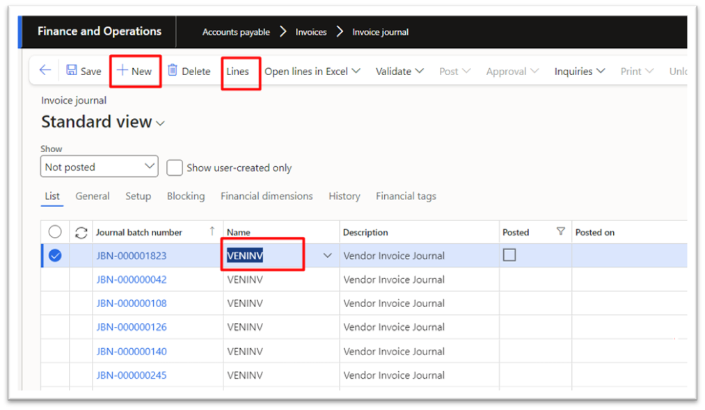The image size is (705, 410).
Task: Sort by Journal batch number column header
Action: pyautogui.click(x=139, y=232)
